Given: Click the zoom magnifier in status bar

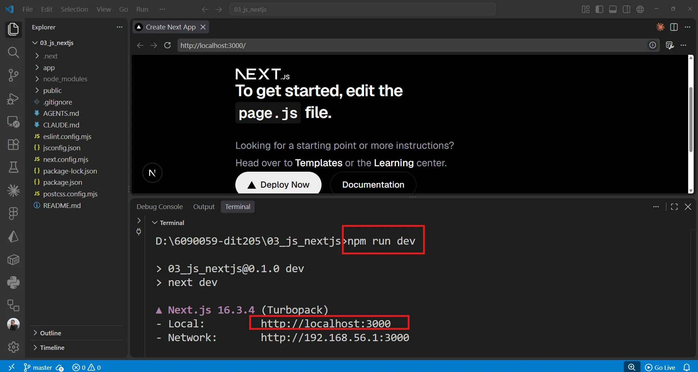Looking at the screenshot, I should [x=632, y=367].
